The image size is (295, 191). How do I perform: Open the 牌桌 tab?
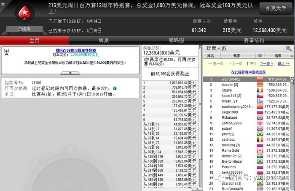pyautogui.click(x=104, y=41)
